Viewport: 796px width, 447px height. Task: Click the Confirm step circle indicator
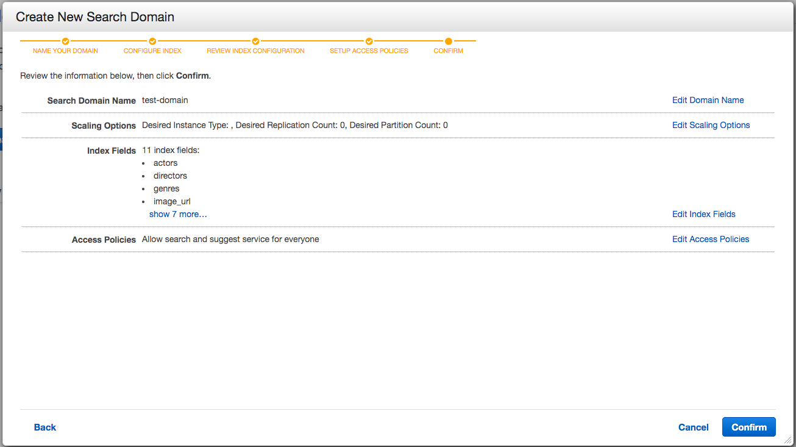pos(449,41)
